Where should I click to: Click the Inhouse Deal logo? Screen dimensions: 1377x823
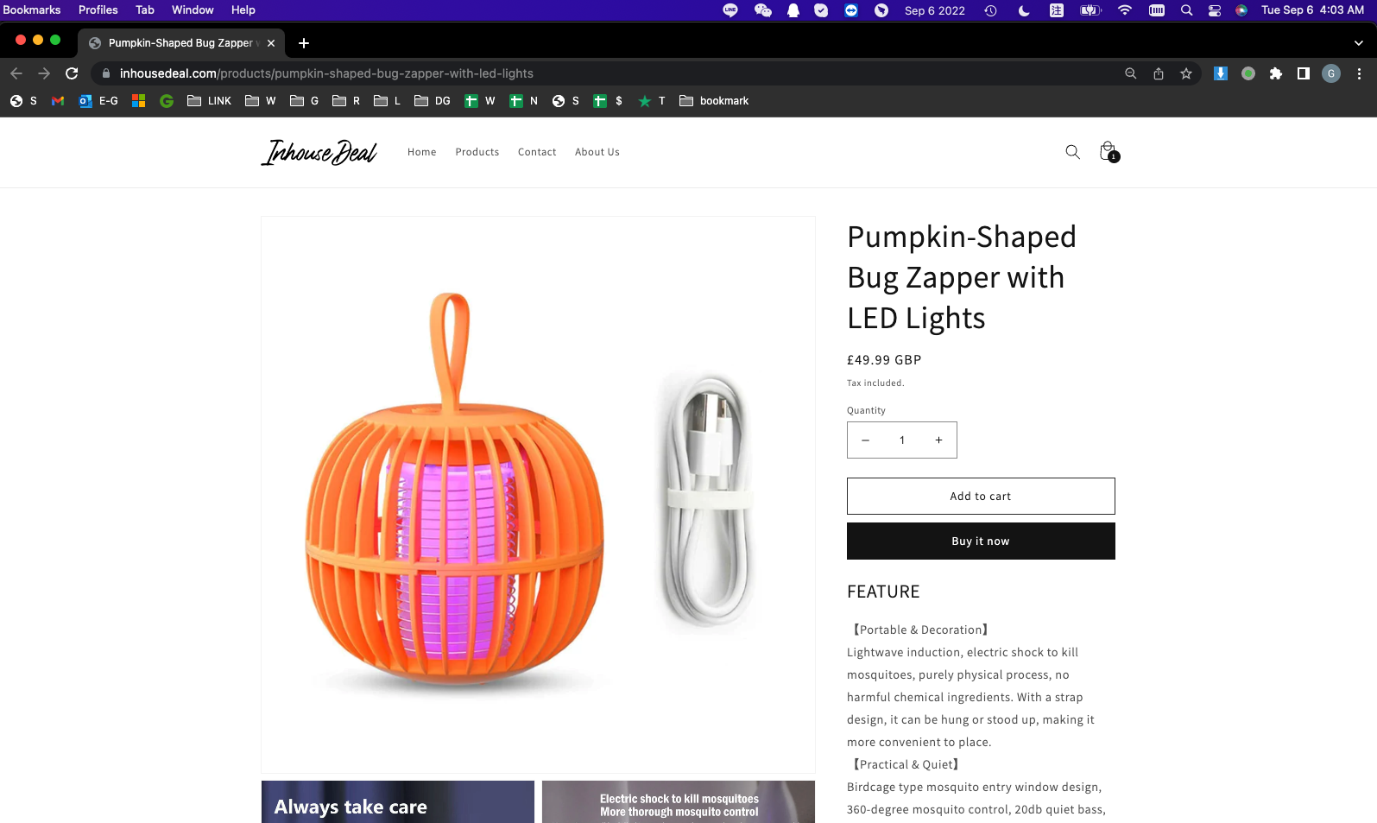[319, 152]
